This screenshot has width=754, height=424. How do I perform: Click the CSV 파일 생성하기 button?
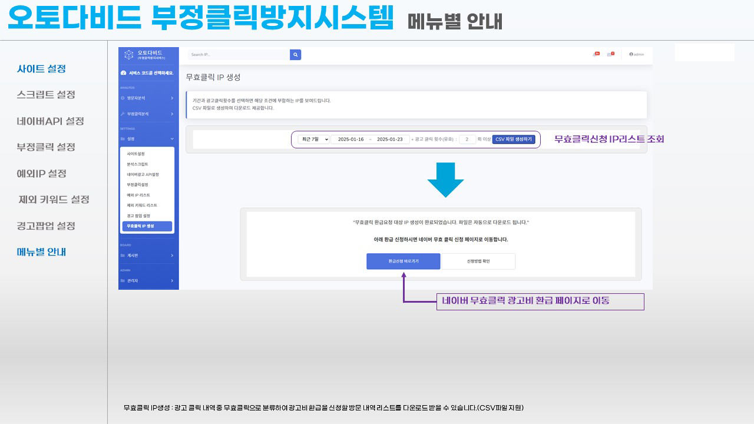pos(514,140)
